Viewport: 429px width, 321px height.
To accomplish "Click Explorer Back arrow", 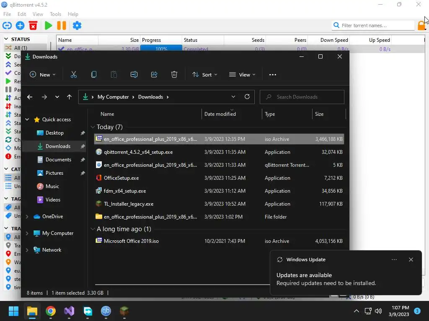I will pos(30,97).
